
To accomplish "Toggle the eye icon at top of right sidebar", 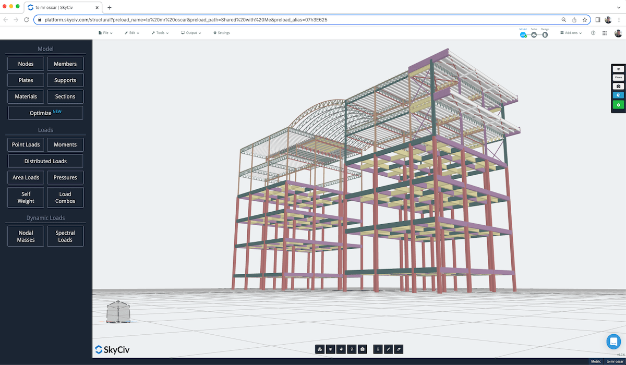I will tap(618, 68).
